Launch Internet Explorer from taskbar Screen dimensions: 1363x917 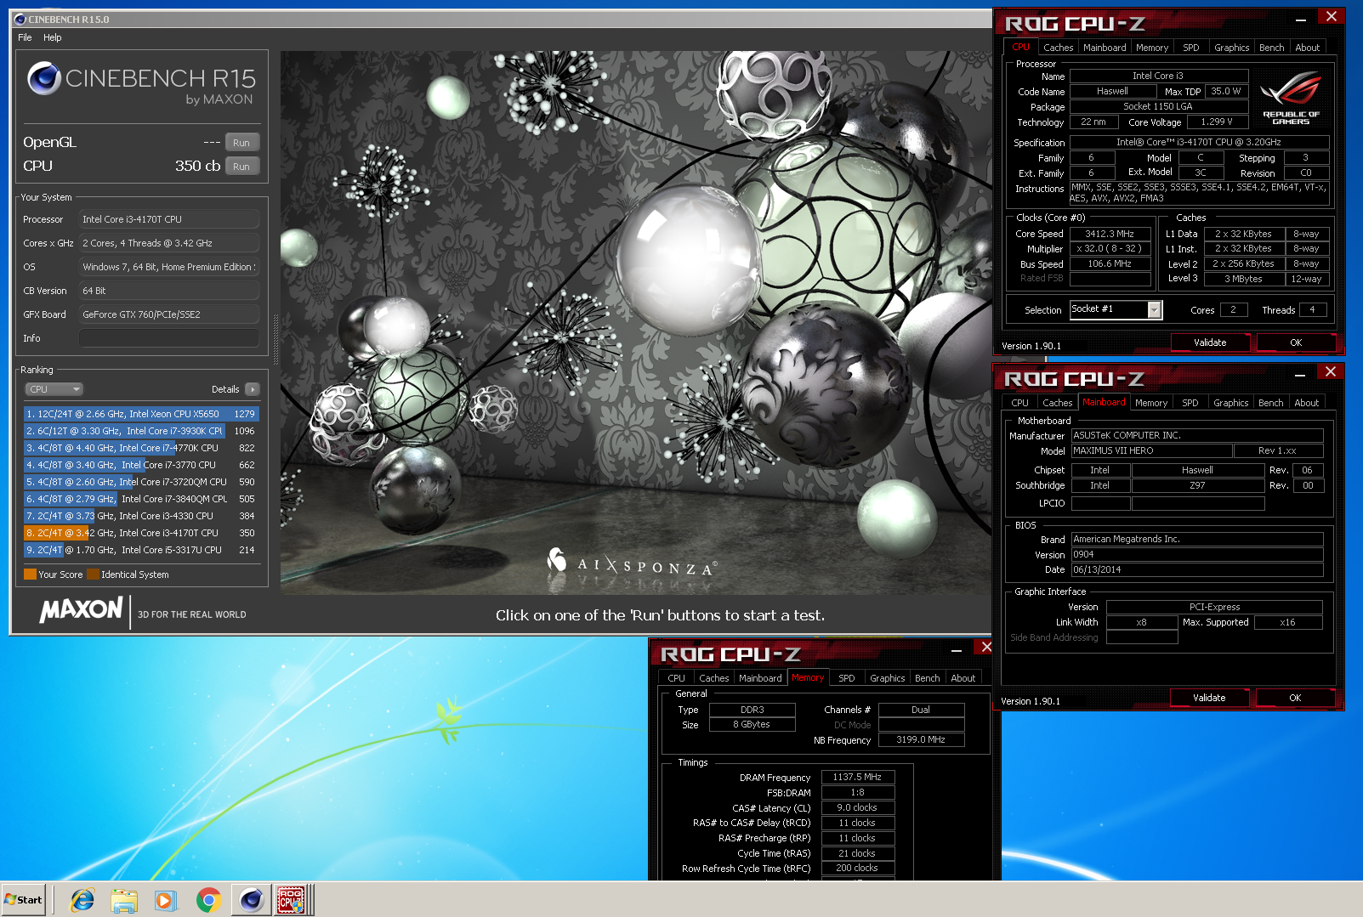tap(82, 900)
